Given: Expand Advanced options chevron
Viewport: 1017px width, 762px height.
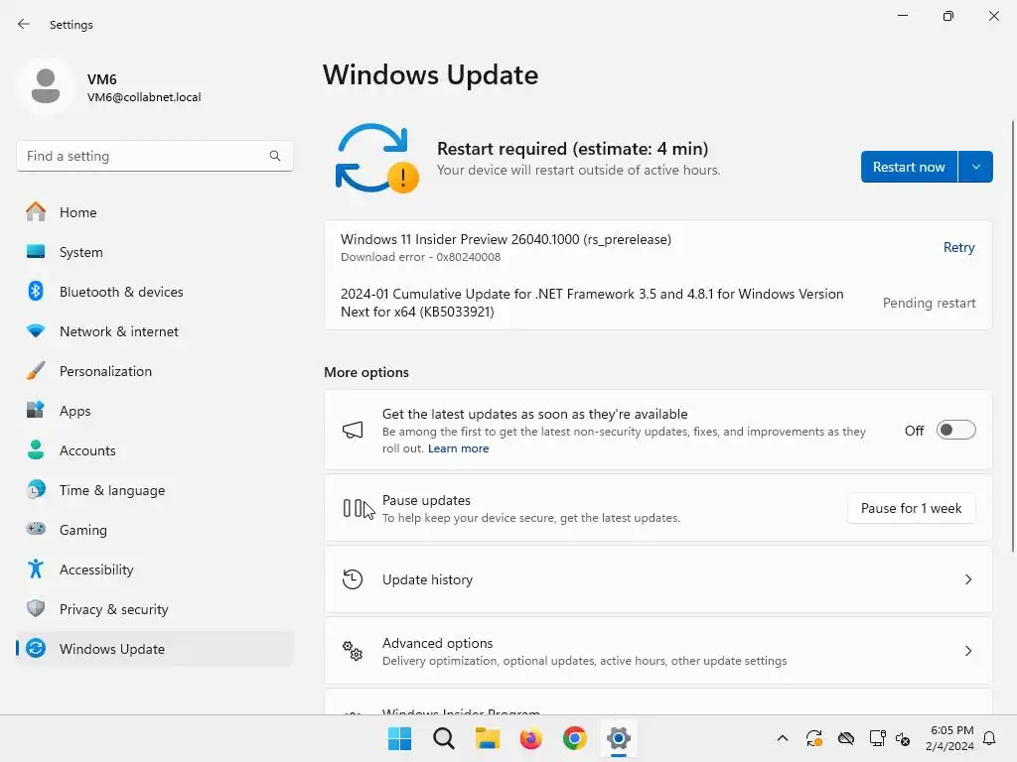Looking at the screenshot, I should click(967, 651).
